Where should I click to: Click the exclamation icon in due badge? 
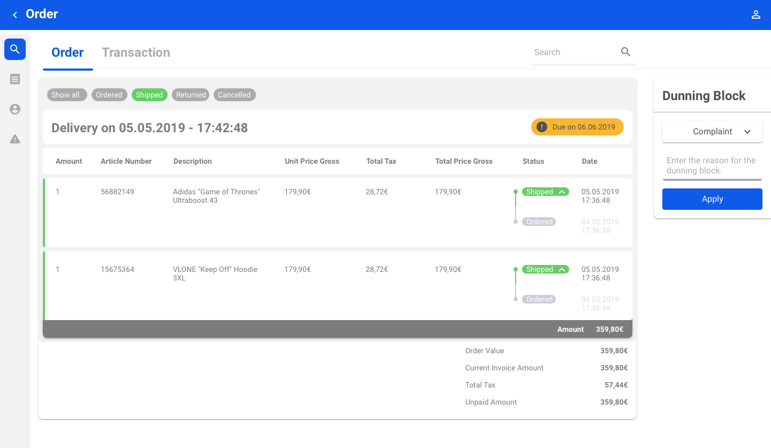tap(542, 127)
